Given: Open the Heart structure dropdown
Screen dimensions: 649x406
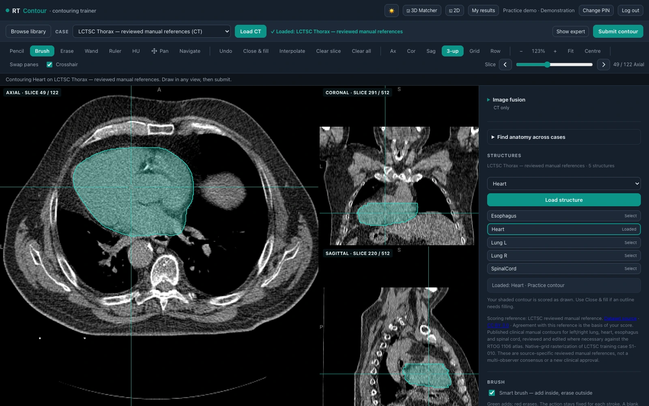Looking at the screenshot, I should [x=564, y=184].
